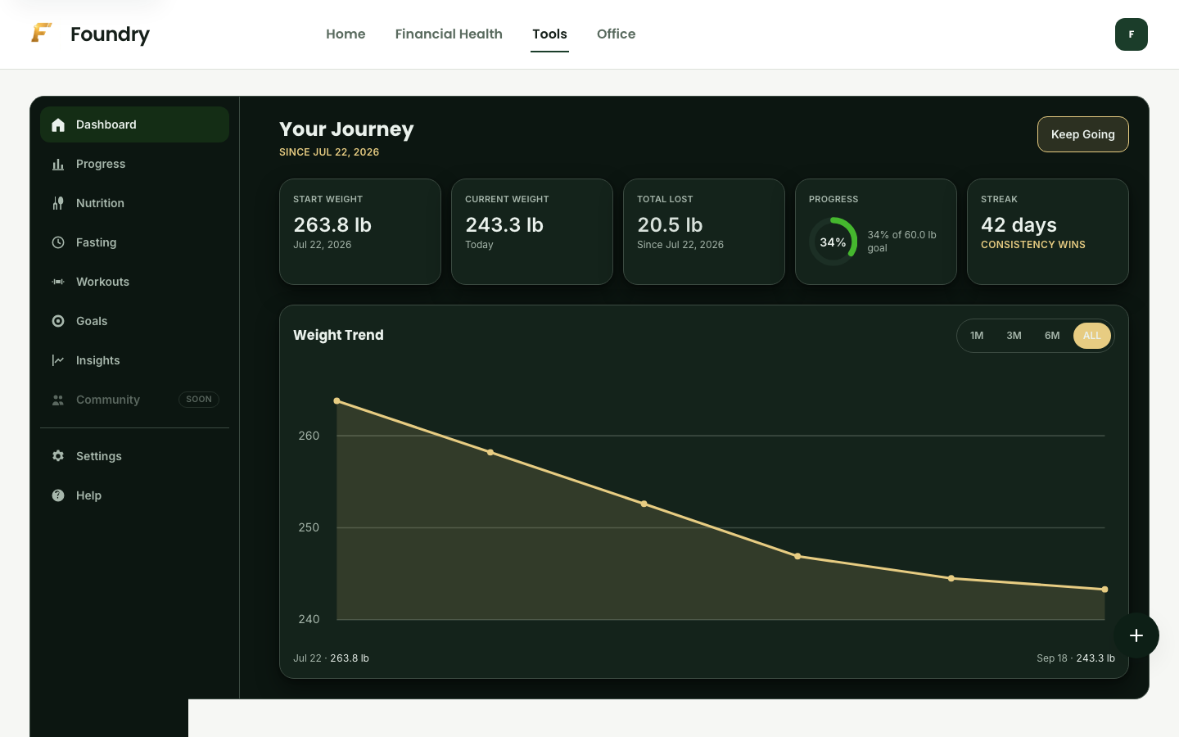Click the Start Weight 263.8 lb value
Image resolution: width=1179 pixels, height=737 pixels.
pos(332,225)
